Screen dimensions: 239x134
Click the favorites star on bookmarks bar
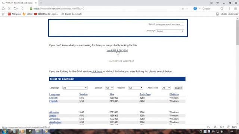point(3,14)
